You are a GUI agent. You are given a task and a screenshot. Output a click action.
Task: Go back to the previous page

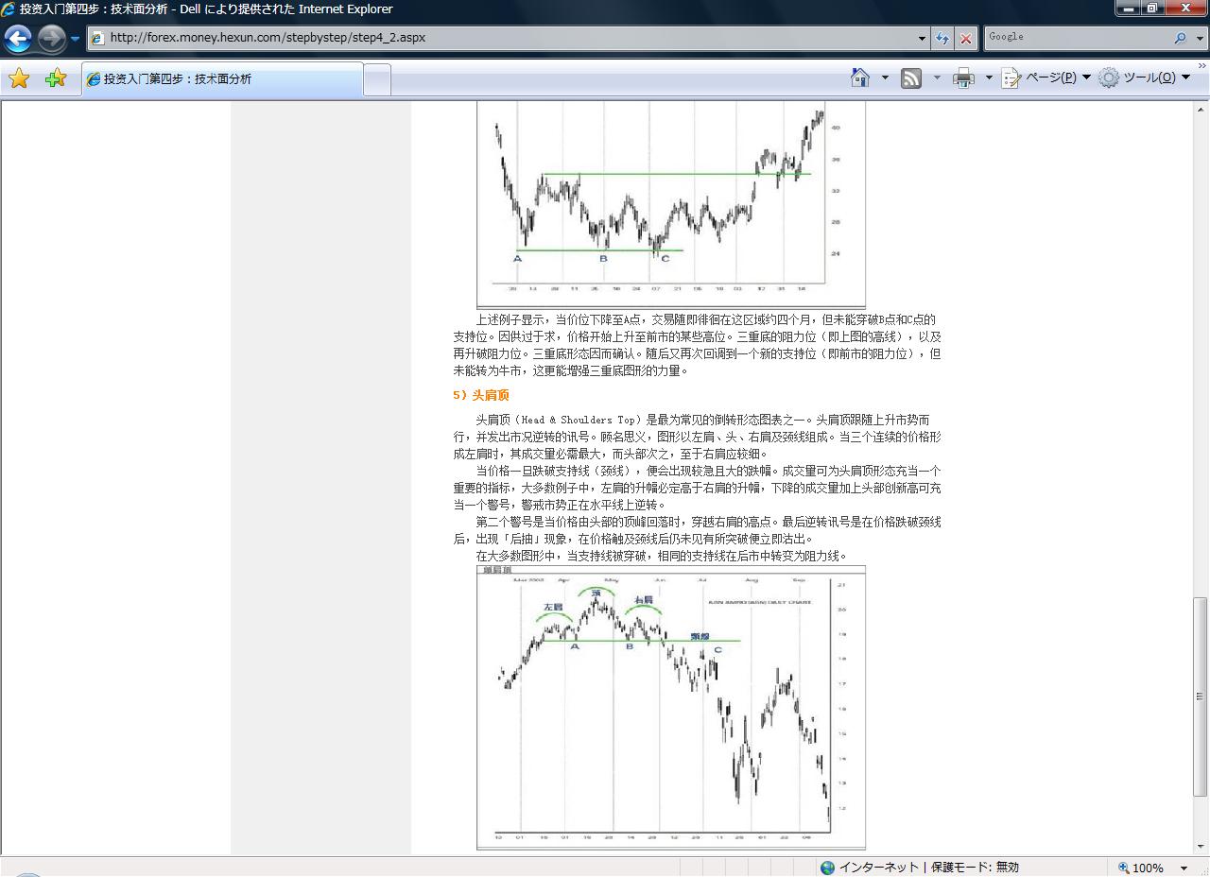(18, 39)
